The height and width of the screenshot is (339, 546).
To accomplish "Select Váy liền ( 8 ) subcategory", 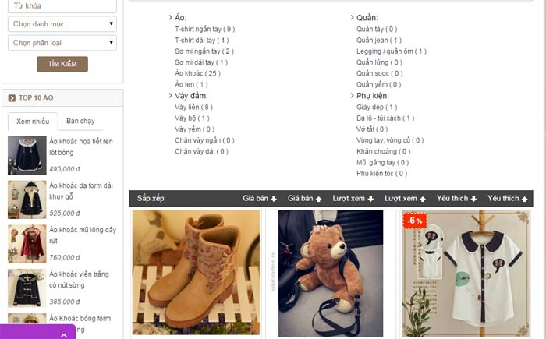I will 193,108.
